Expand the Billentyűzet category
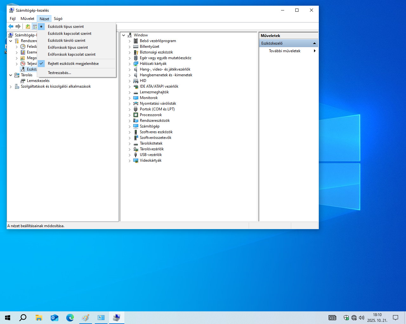406x324 pixels. (x=129, y=47)
